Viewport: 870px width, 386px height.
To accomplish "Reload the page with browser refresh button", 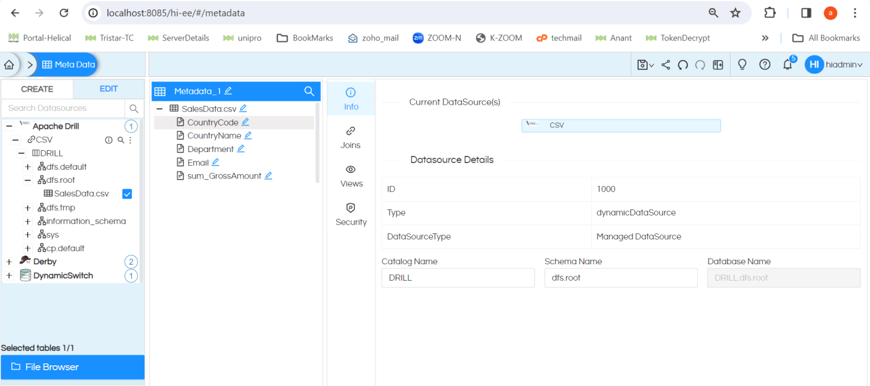I will click(64, 13).
